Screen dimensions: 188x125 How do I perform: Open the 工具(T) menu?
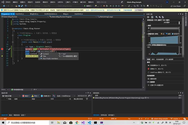tap(68, 2)
